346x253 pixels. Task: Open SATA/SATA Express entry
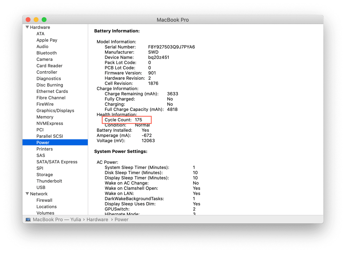coord(57,162)
